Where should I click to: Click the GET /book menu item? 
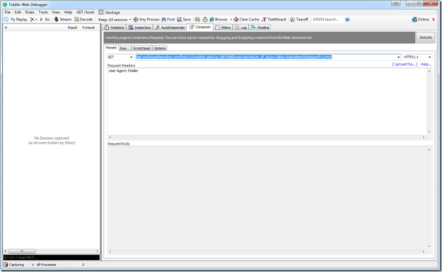pyautogui.click(x=85, y=12)
